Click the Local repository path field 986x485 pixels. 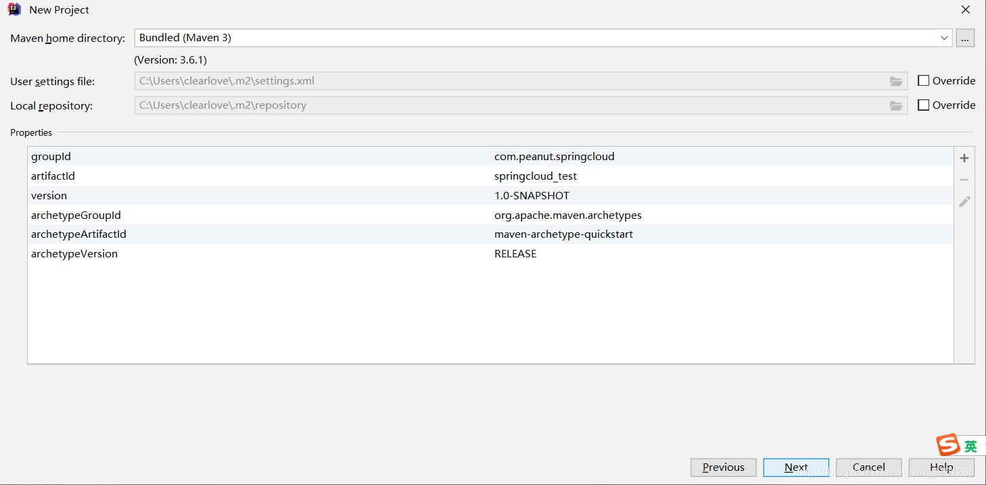(521, 105)
